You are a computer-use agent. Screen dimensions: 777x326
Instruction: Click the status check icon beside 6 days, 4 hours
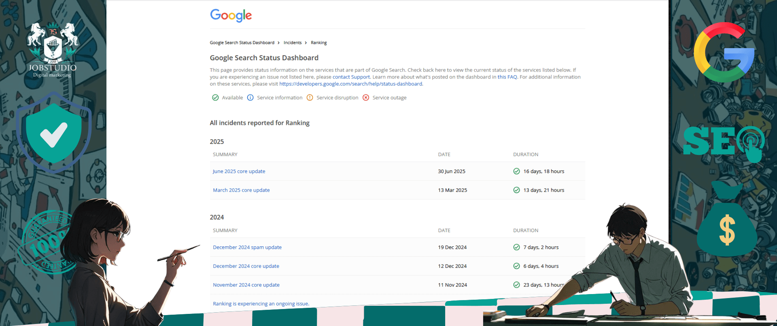[x=516, y=266]
